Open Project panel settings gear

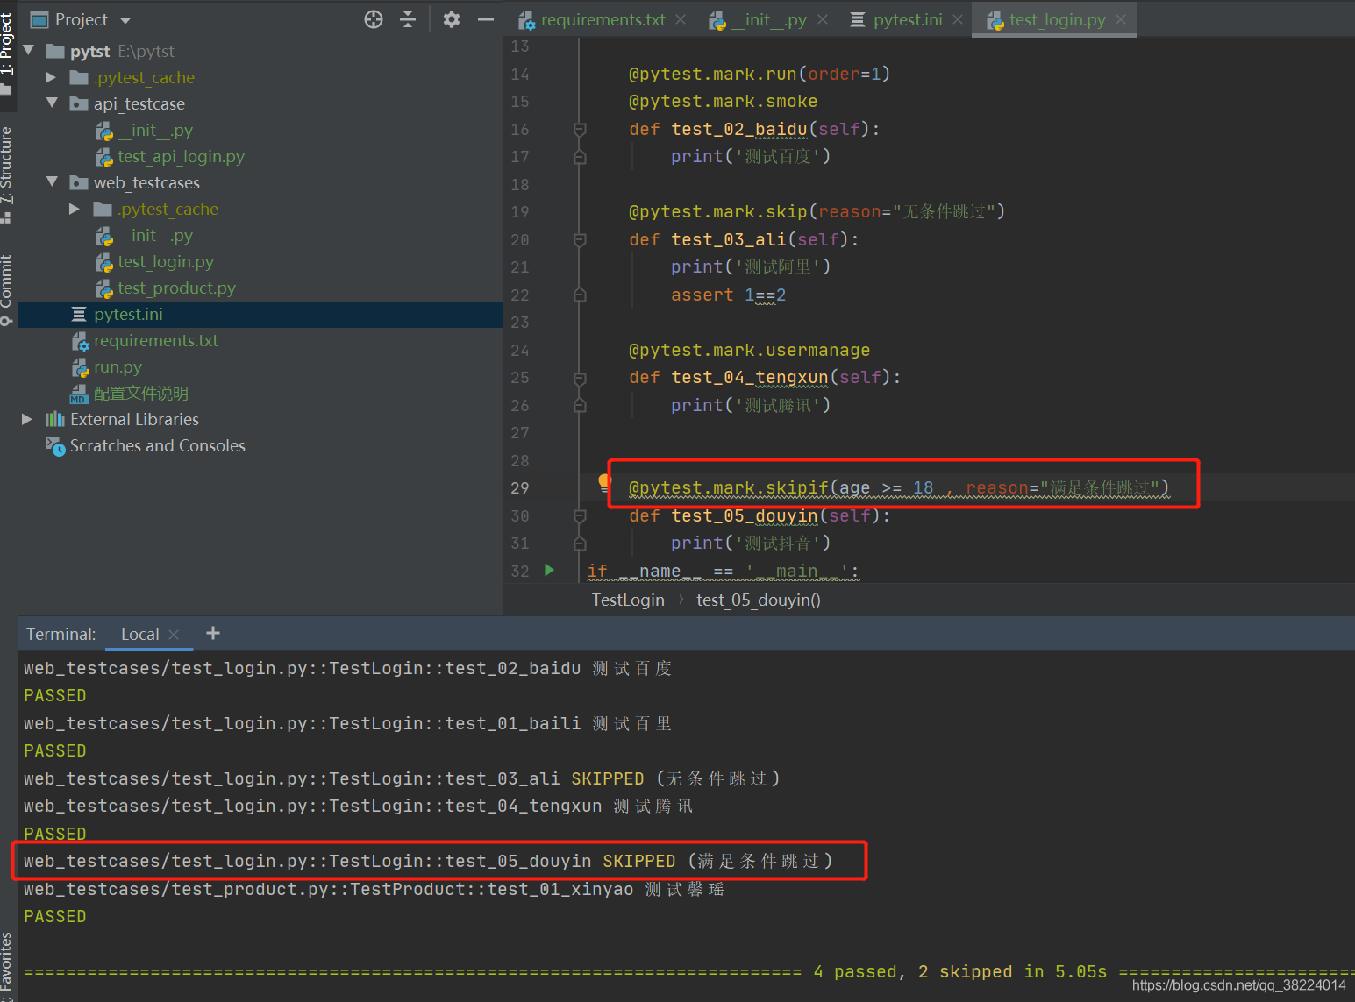pyautogui.click(x=452, y=19)
